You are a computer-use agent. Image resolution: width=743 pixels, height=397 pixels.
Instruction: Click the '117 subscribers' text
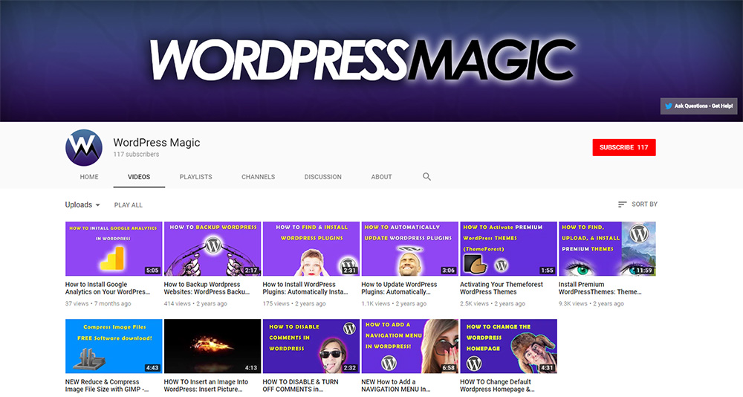136,154
